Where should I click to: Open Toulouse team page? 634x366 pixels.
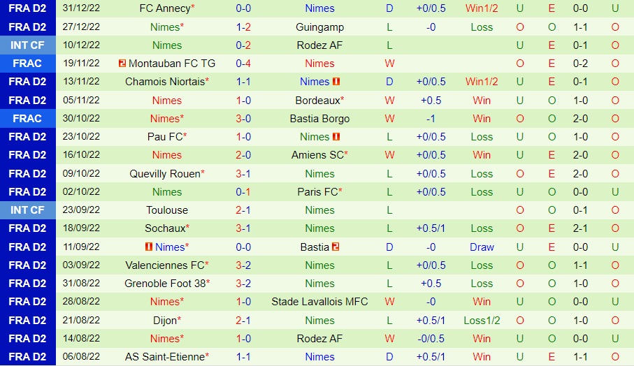pos(167,210)
